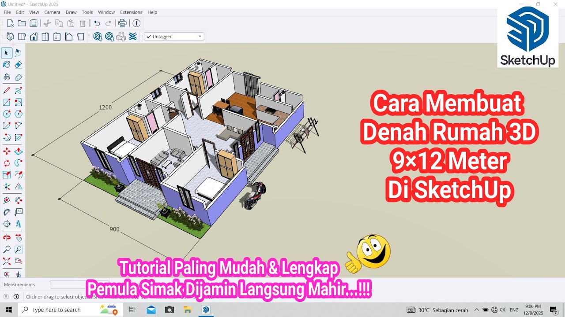
Task: Select the Line pencil tool
Action: [7, 91]
